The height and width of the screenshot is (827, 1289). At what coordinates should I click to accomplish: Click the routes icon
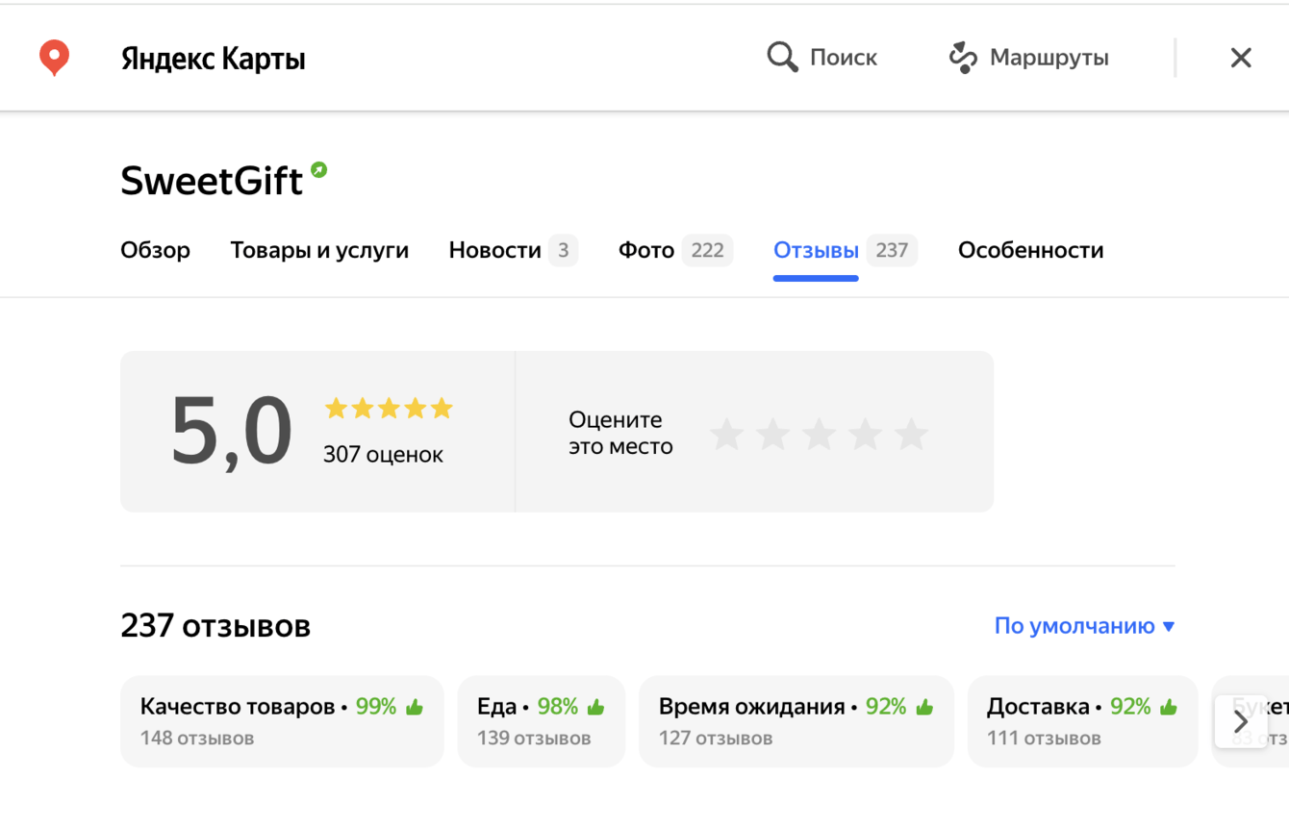pyautogui.click(x=962, y=58)
